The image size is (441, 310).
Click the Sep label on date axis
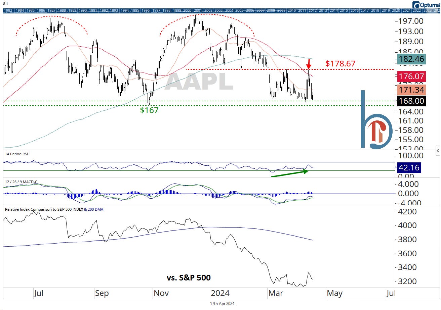pyautogui.click(x=102, y=293)
